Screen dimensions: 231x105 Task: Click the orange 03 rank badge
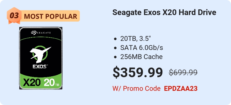pyautogui.click(x=14, y=16)
